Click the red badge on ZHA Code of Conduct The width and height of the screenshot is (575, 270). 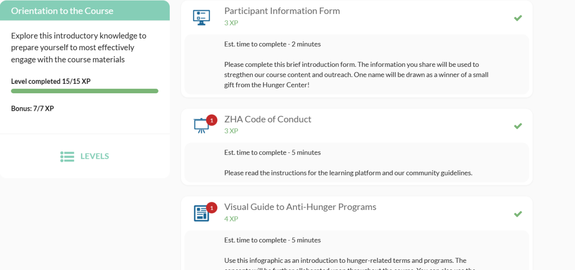coord(212,120)
